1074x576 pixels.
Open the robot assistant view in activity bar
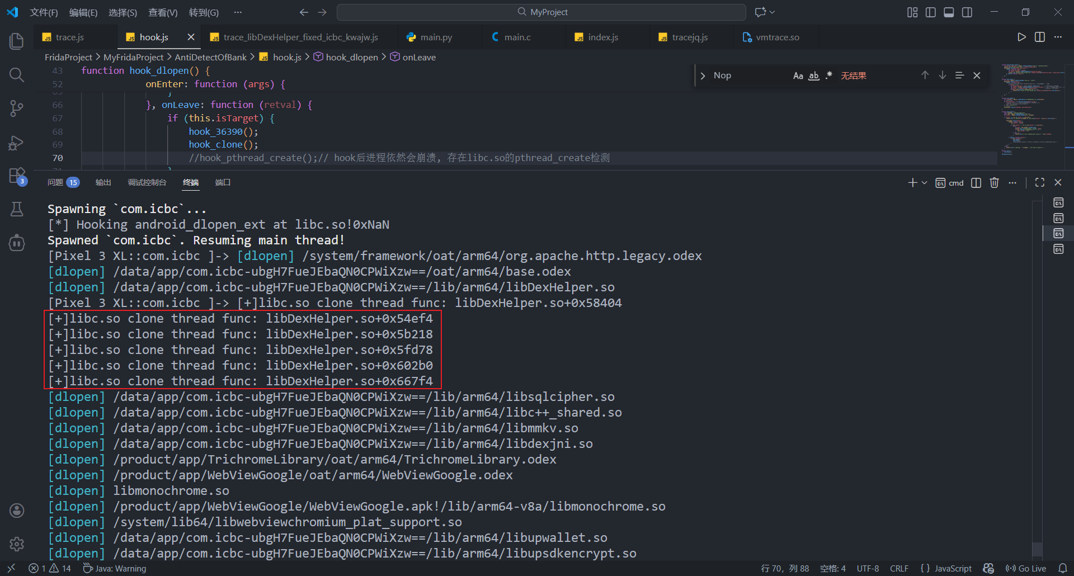pyautogui.click(x=17, y=243)
